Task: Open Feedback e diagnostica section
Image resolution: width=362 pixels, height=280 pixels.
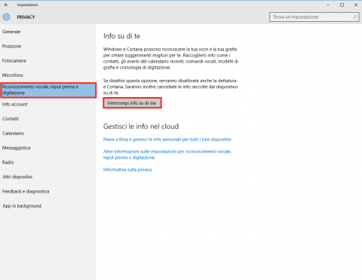Action: click(26, 191)
